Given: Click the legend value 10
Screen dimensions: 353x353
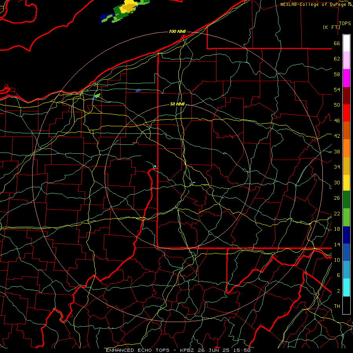Looking at the screenshot, I should (x=337, y=260).
